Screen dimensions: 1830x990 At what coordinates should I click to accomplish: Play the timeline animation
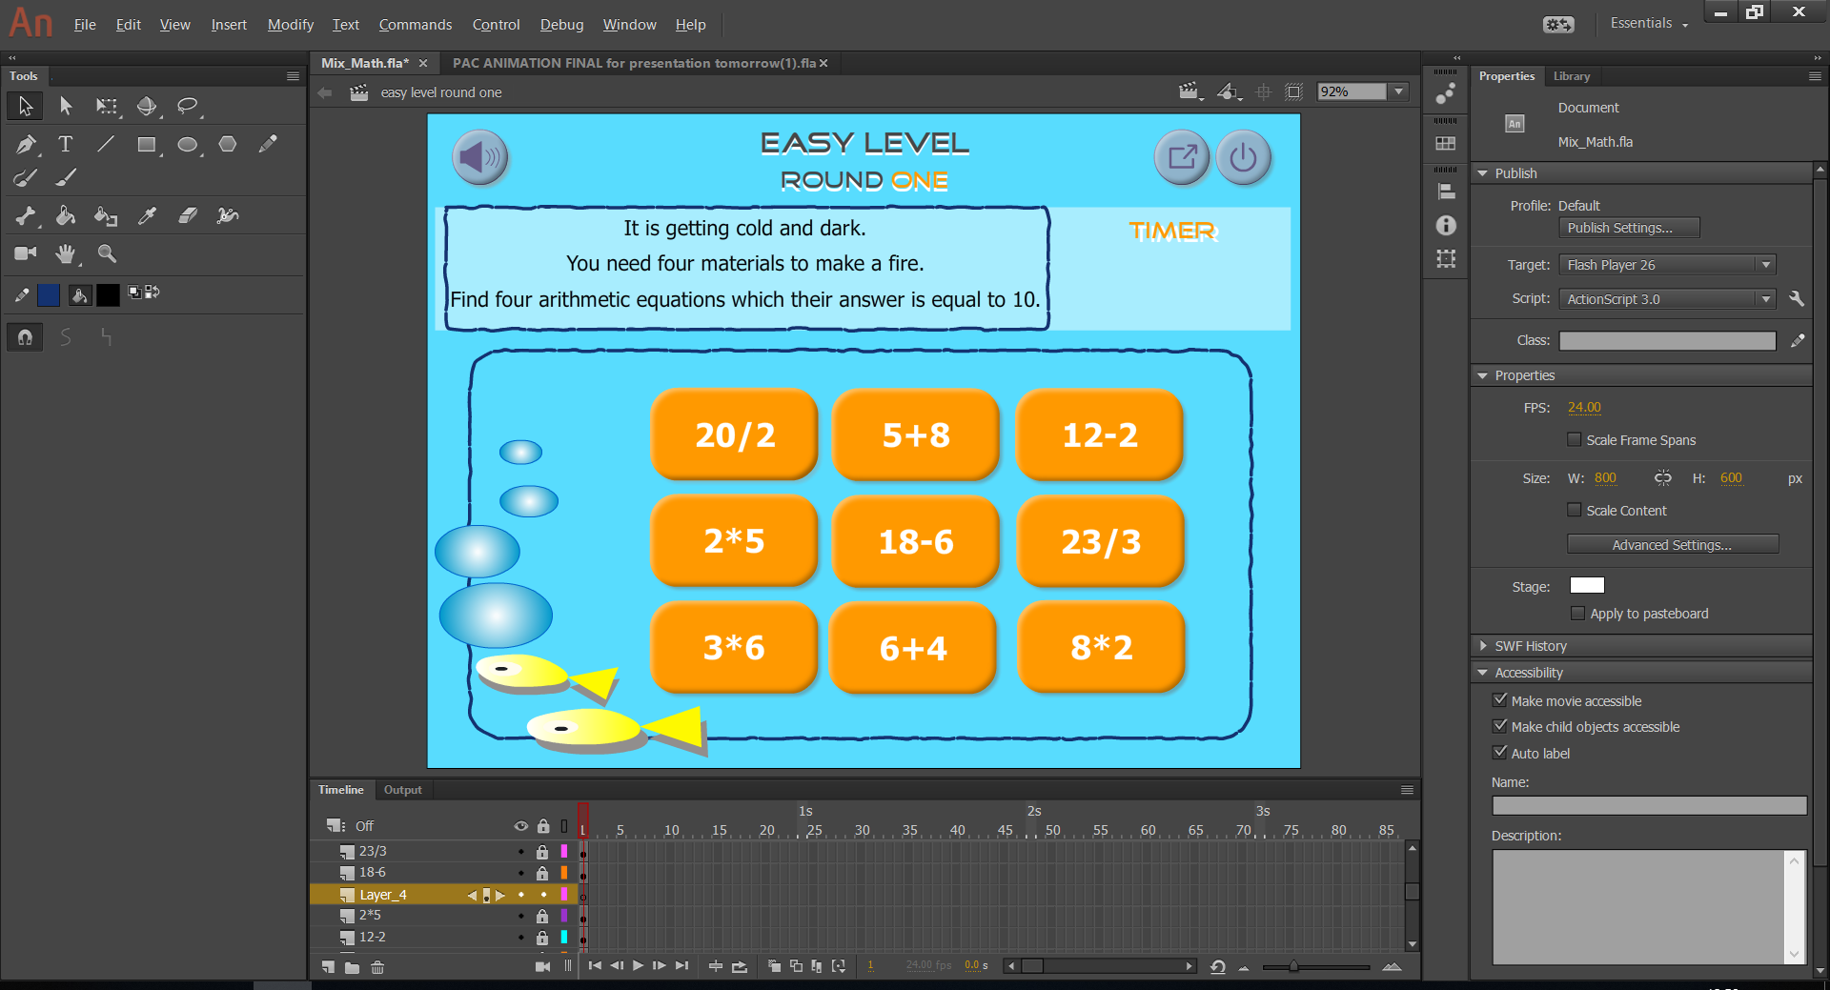[x=638, y=966]
